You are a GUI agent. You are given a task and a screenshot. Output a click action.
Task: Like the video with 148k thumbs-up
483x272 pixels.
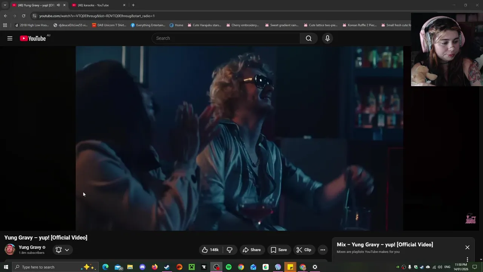coord(210,250)
